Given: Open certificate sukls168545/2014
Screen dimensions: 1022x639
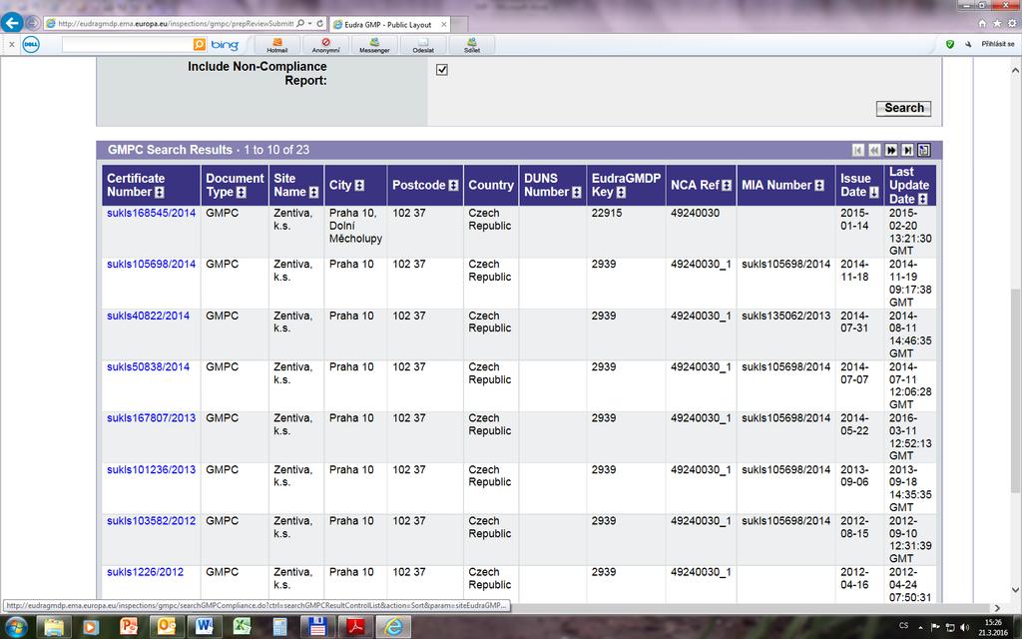Looking at the screenshot, I should coord(152,214).
